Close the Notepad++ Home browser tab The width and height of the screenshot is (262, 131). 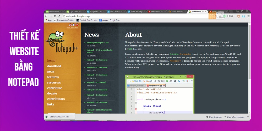pyautogui.click(x=206, y=12)
